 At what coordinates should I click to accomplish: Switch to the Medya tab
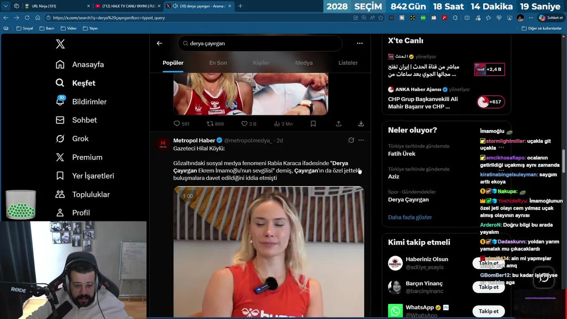coord(304,63)
